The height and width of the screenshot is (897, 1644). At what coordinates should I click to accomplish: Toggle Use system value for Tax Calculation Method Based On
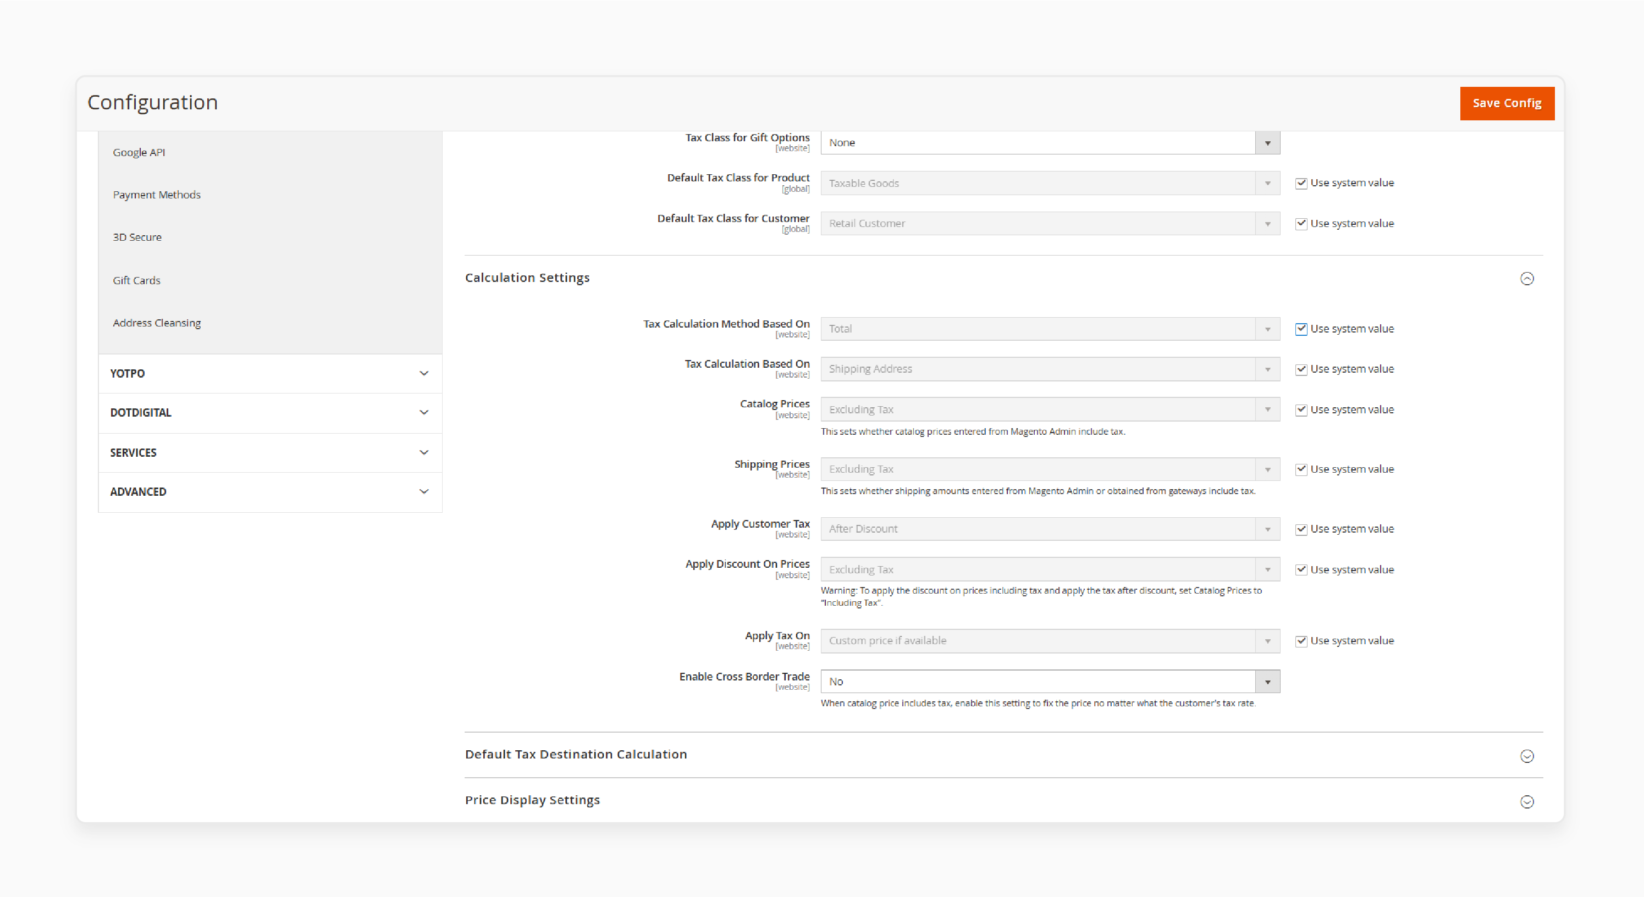click(x=1301, y=329)
